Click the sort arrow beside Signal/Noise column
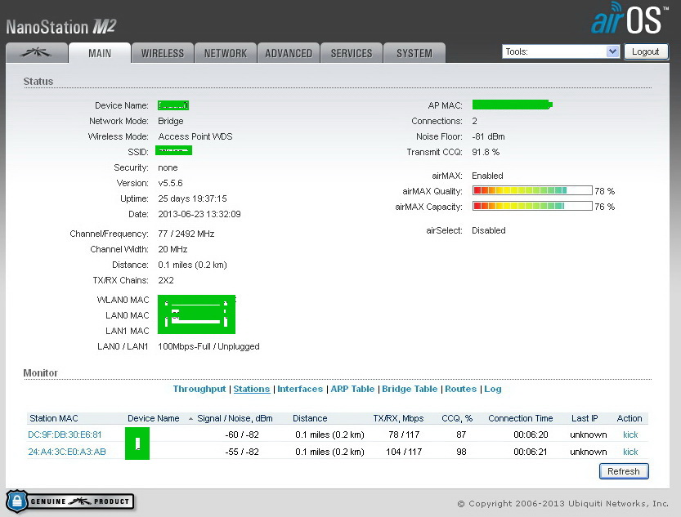Viewport: 681px width, 517px height. coord(191,418)
